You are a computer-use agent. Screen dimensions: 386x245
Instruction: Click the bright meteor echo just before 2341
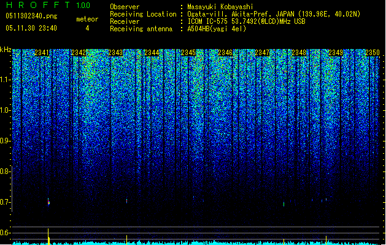point(48,202)
